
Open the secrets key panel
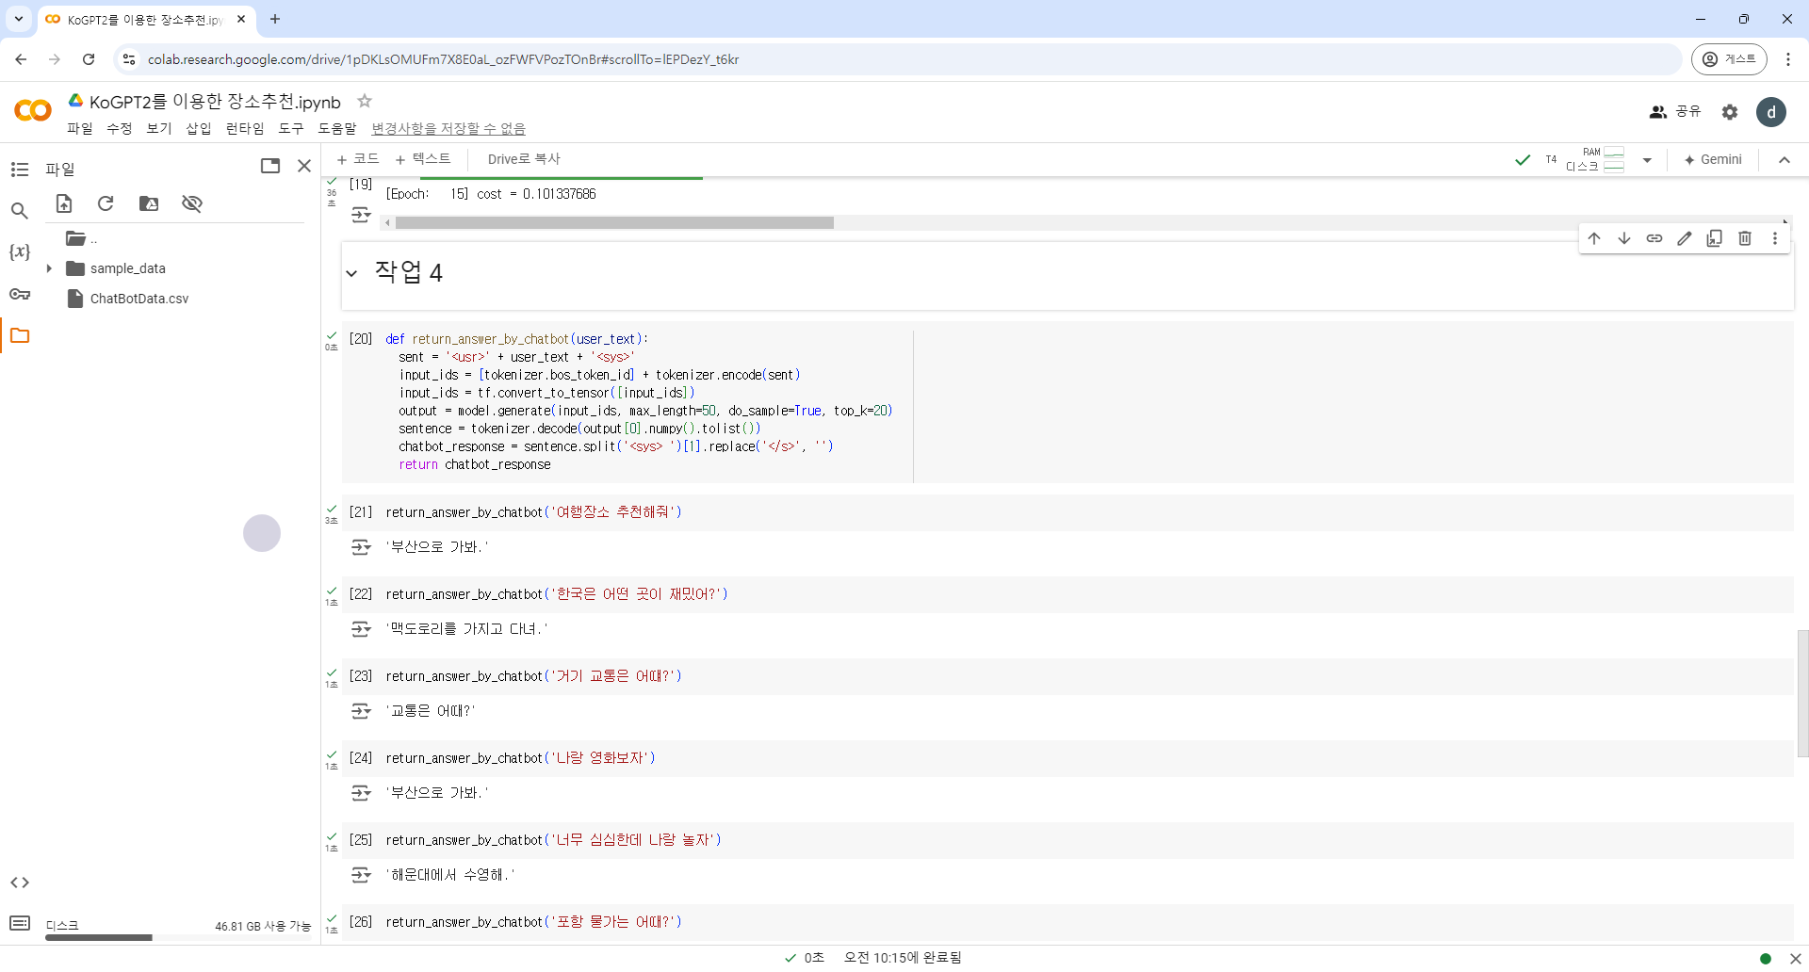click(20, 294)
